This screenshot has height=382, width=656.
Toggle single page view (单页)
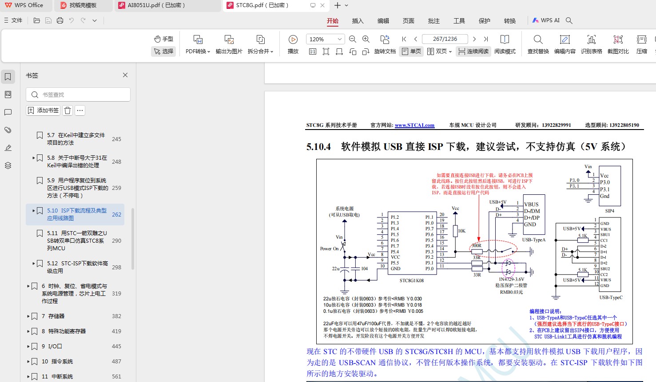click(x=411, y=51)
